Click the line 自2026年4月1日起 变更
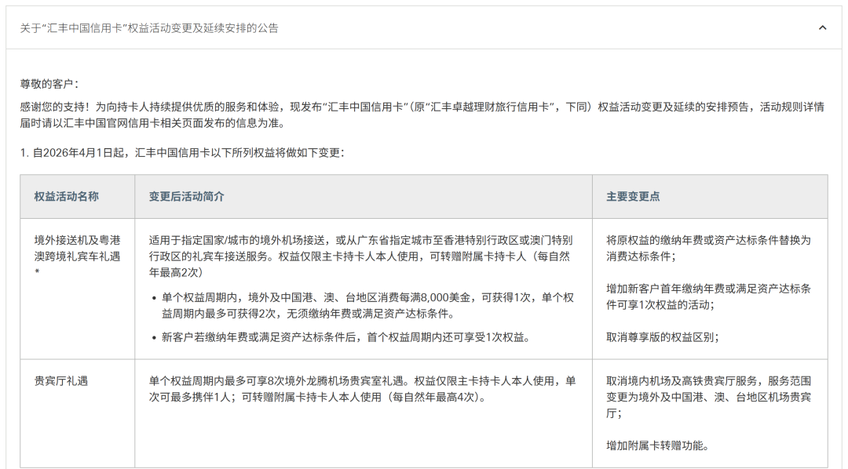This screenshot has width=848, height=469. coord(181,153)
